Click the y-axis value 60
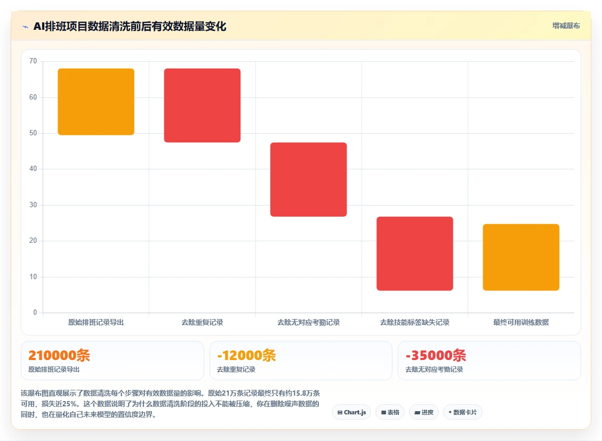This screenshot has width=602, height=441. (34, 97)
